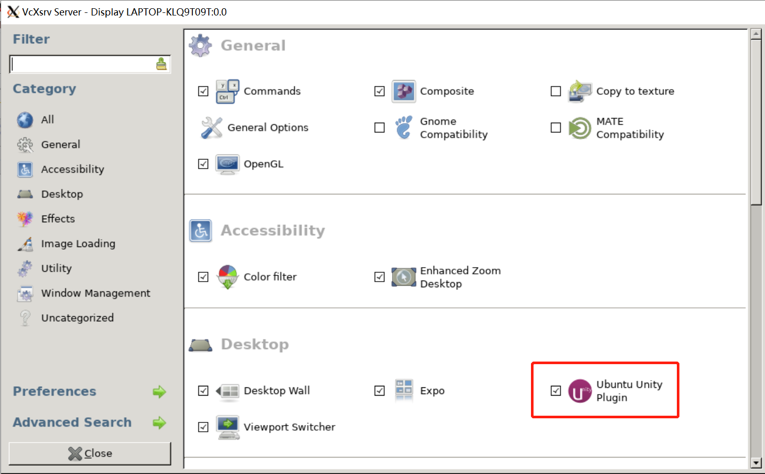Enable the Copy to texture plugin
Viewport: 765px width, 474px height.
click(555, 91)
